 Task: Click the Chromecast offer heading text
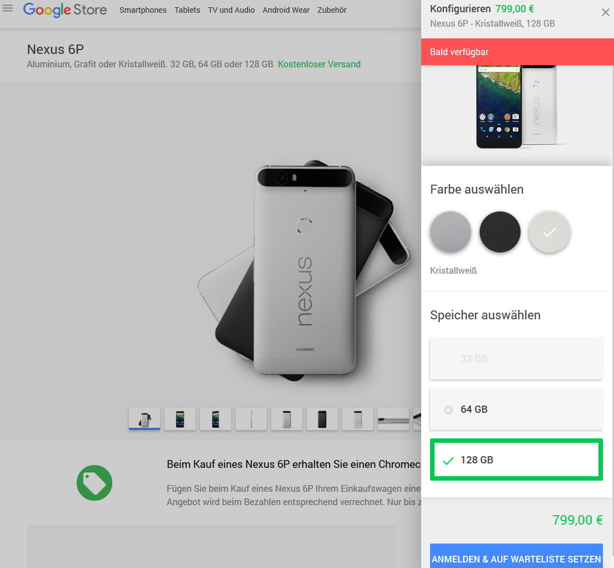[294, 464]
